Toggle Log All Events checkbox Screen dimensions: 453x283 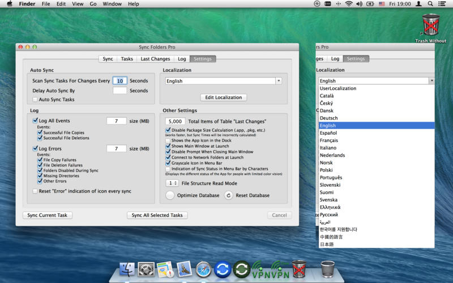[35, 121]
